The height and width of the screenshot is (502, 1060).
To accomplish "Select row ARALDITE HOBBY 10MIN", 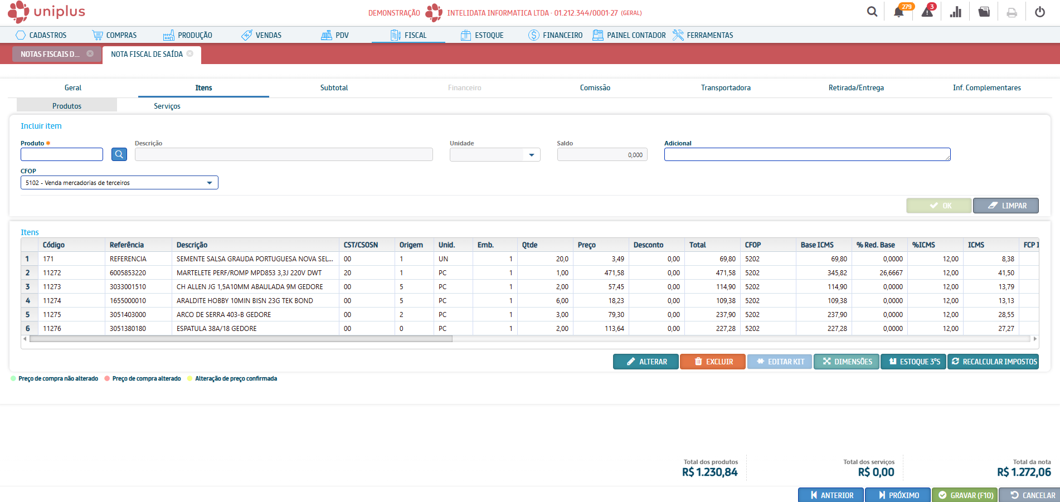I will pos(529,300).
